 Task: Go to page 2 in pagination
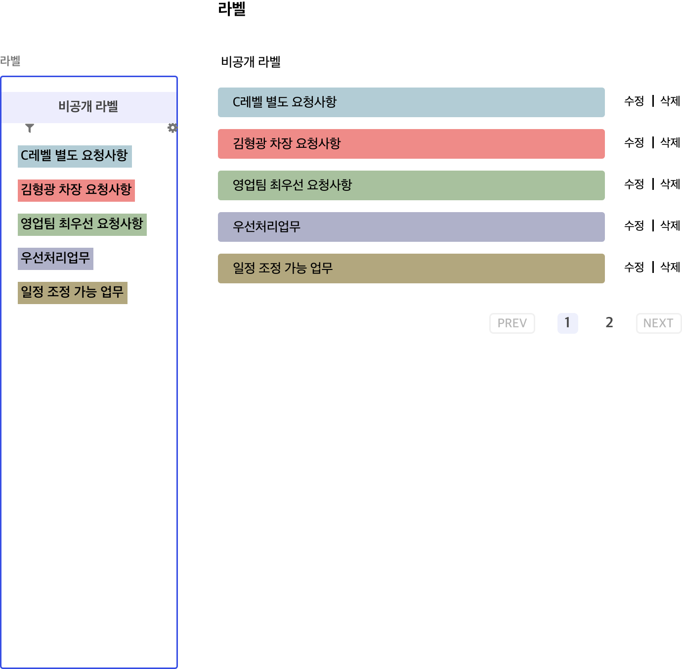click(x=609, y=323)
